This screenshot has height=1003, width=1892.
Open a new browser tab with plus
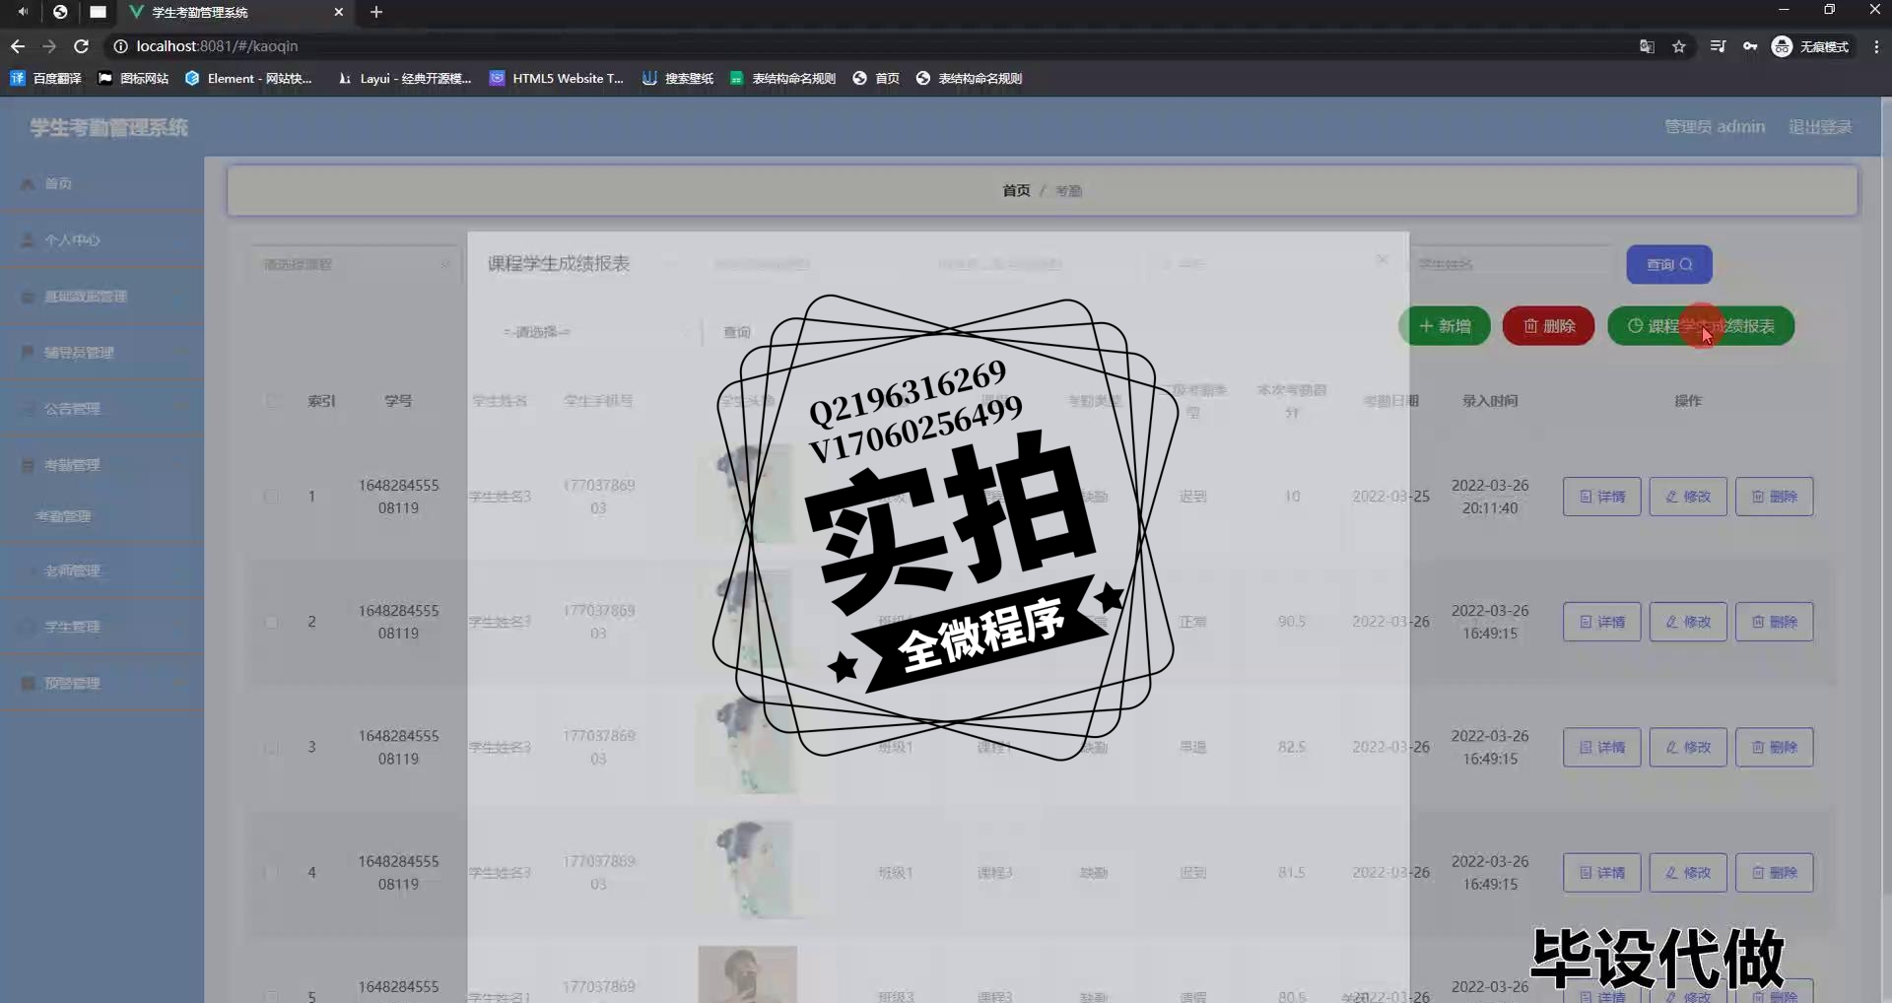tap(376, 12)
